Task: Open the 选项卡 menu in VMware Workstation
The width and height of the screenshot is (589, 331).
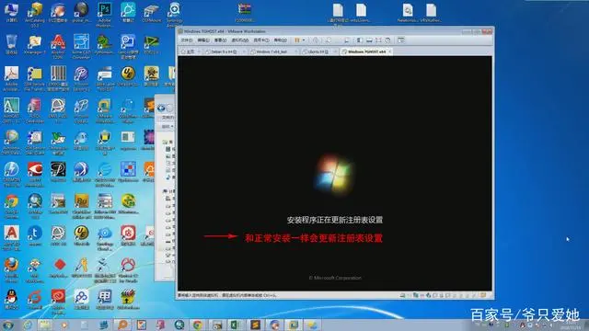Action: click(x=261, y=40)
